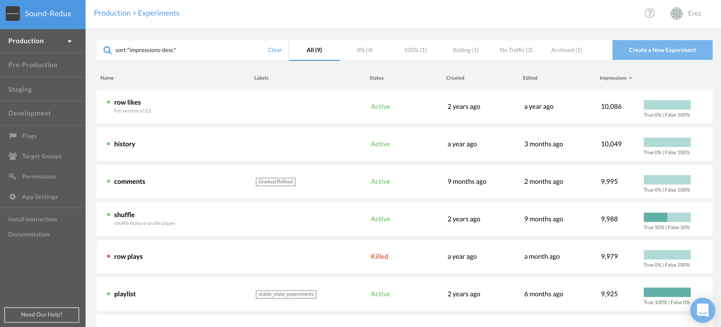
Task: Open the shuffle experiment
Action: [124, 215]
